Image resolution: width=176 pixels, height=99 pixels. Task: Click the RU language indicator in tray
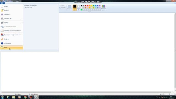pos(157,97)
